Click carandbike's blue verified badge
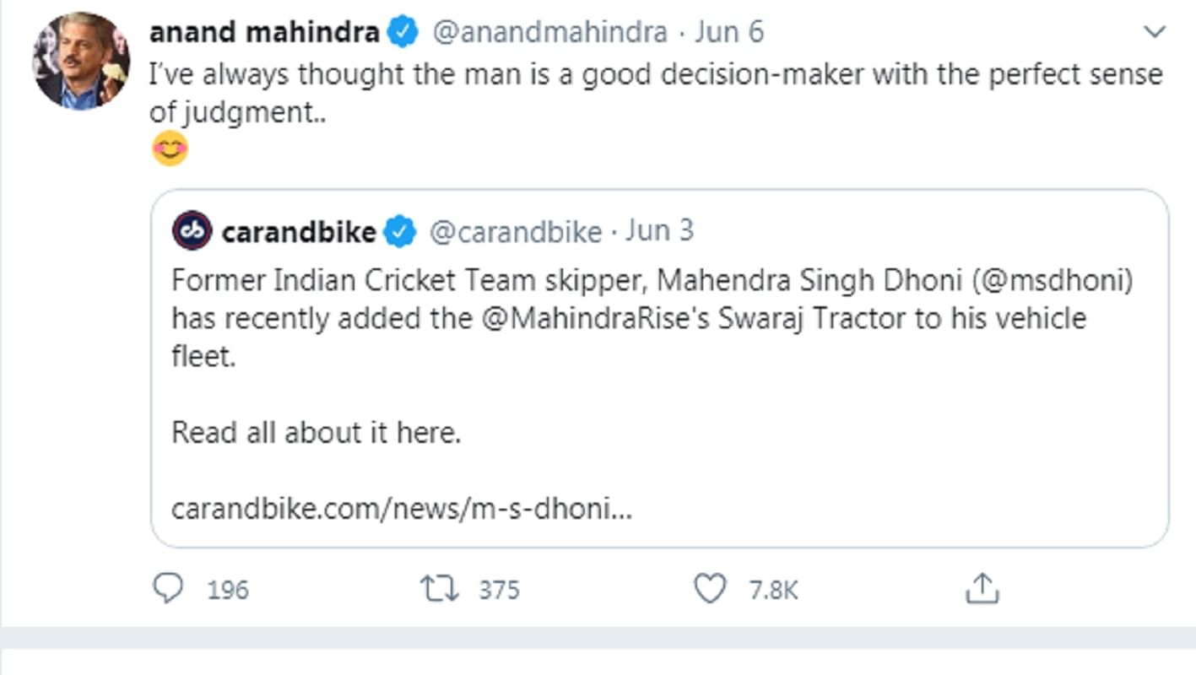 [399, 232]
